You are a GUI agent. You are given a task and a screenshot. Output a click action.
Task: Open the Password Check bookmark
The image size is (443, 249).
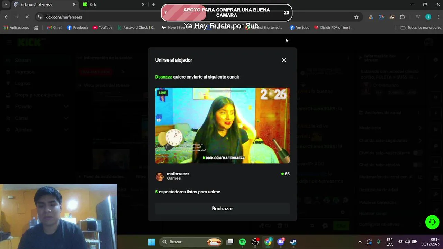point(136,28)
